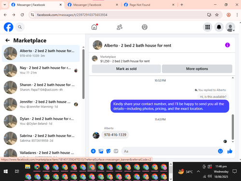The height and width of the screenshot is (181, 241).
Task: Attach a photo with the image icon
Action: [101, 151]
